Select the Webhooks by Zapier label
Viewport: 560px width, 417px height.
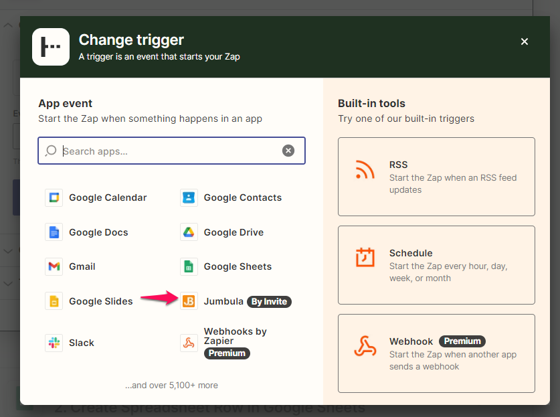[x=236, y=336]
